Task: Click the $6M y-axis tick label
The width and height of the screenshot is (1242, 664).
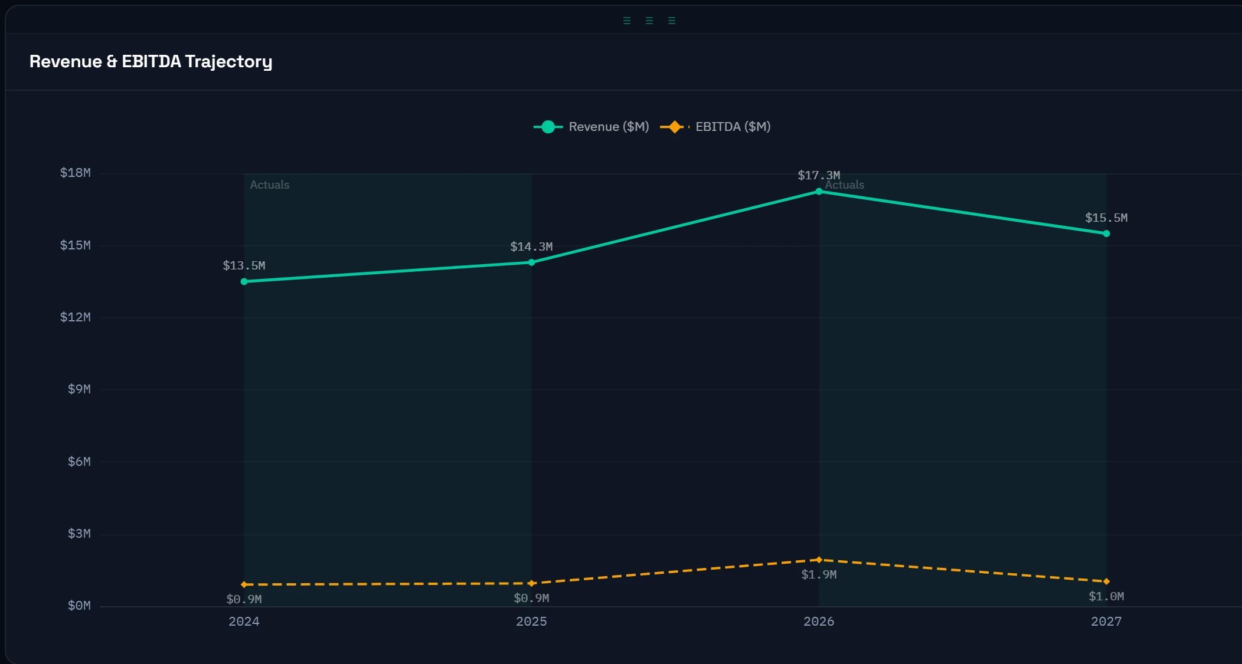Action: (79, 462)
